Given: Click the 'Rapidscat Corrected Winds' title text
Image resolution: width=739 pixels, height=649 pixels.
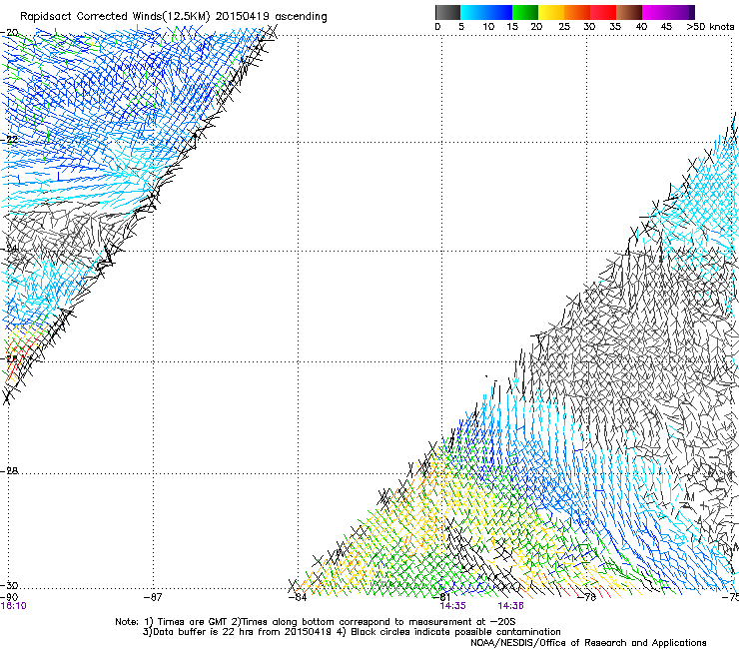Looking at the screenshot, I should tap(91, 17).
